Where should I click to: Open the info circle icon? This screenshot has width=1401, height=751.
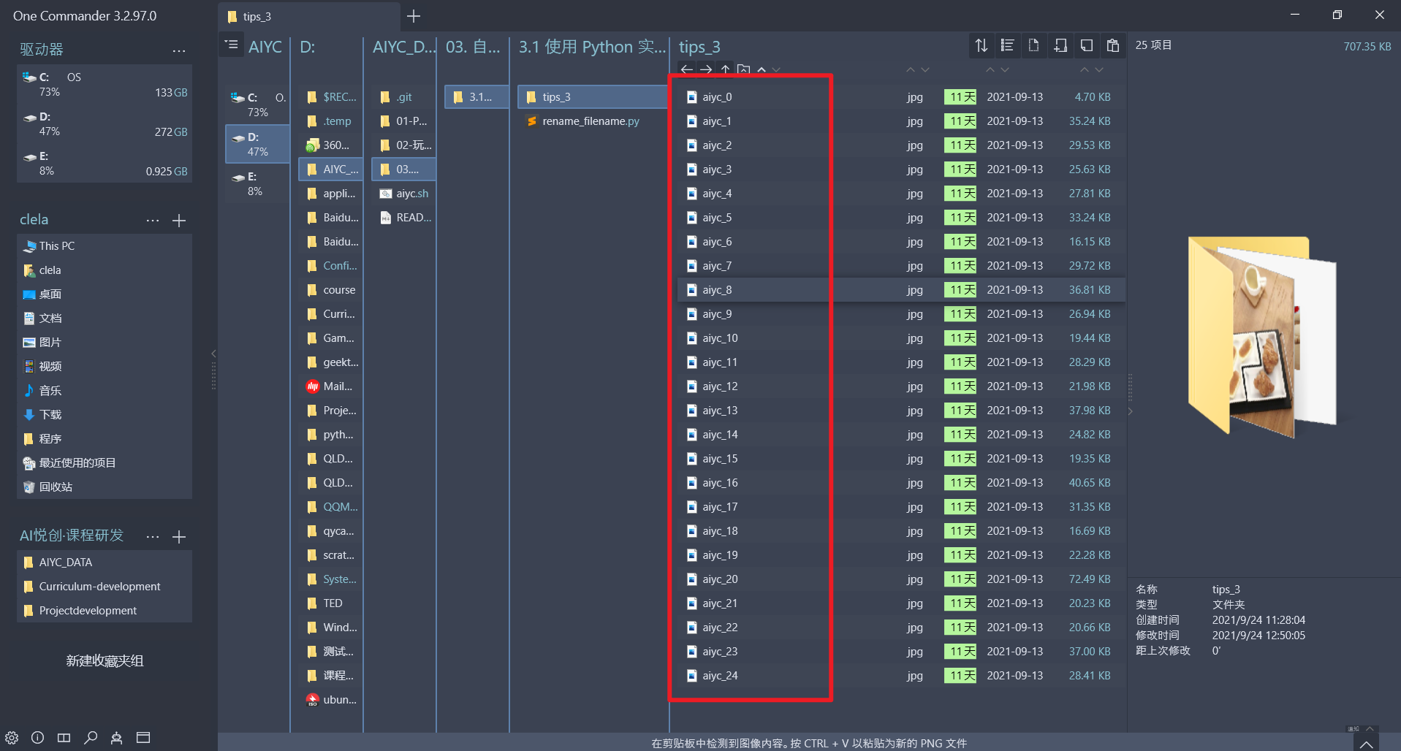[38, 738]
